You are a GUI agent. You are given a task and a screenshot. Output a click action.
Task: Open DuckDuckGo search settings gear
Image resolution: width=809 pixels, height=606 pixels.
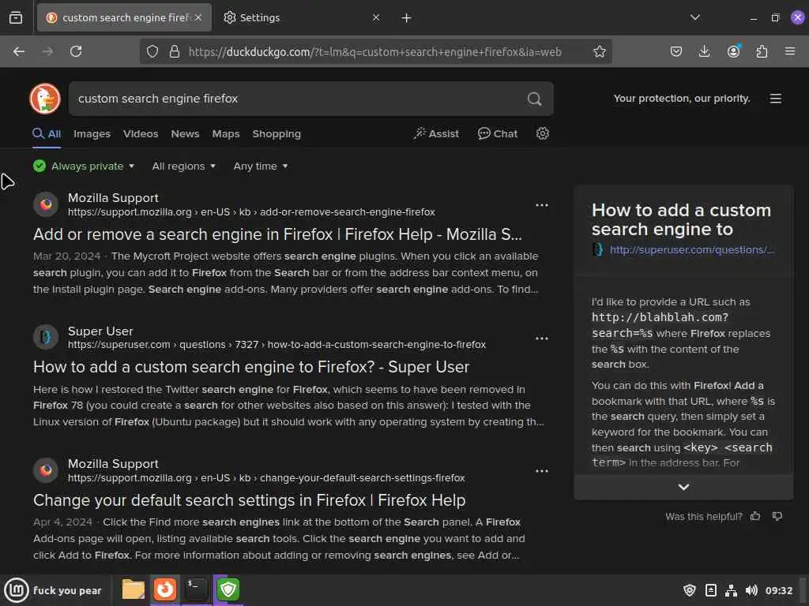coord(542,133)
